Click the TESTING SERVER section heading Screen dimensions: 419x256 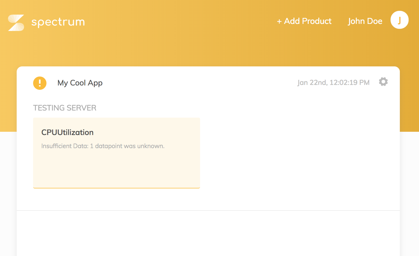pyautogui.click(x=65, y=108)
